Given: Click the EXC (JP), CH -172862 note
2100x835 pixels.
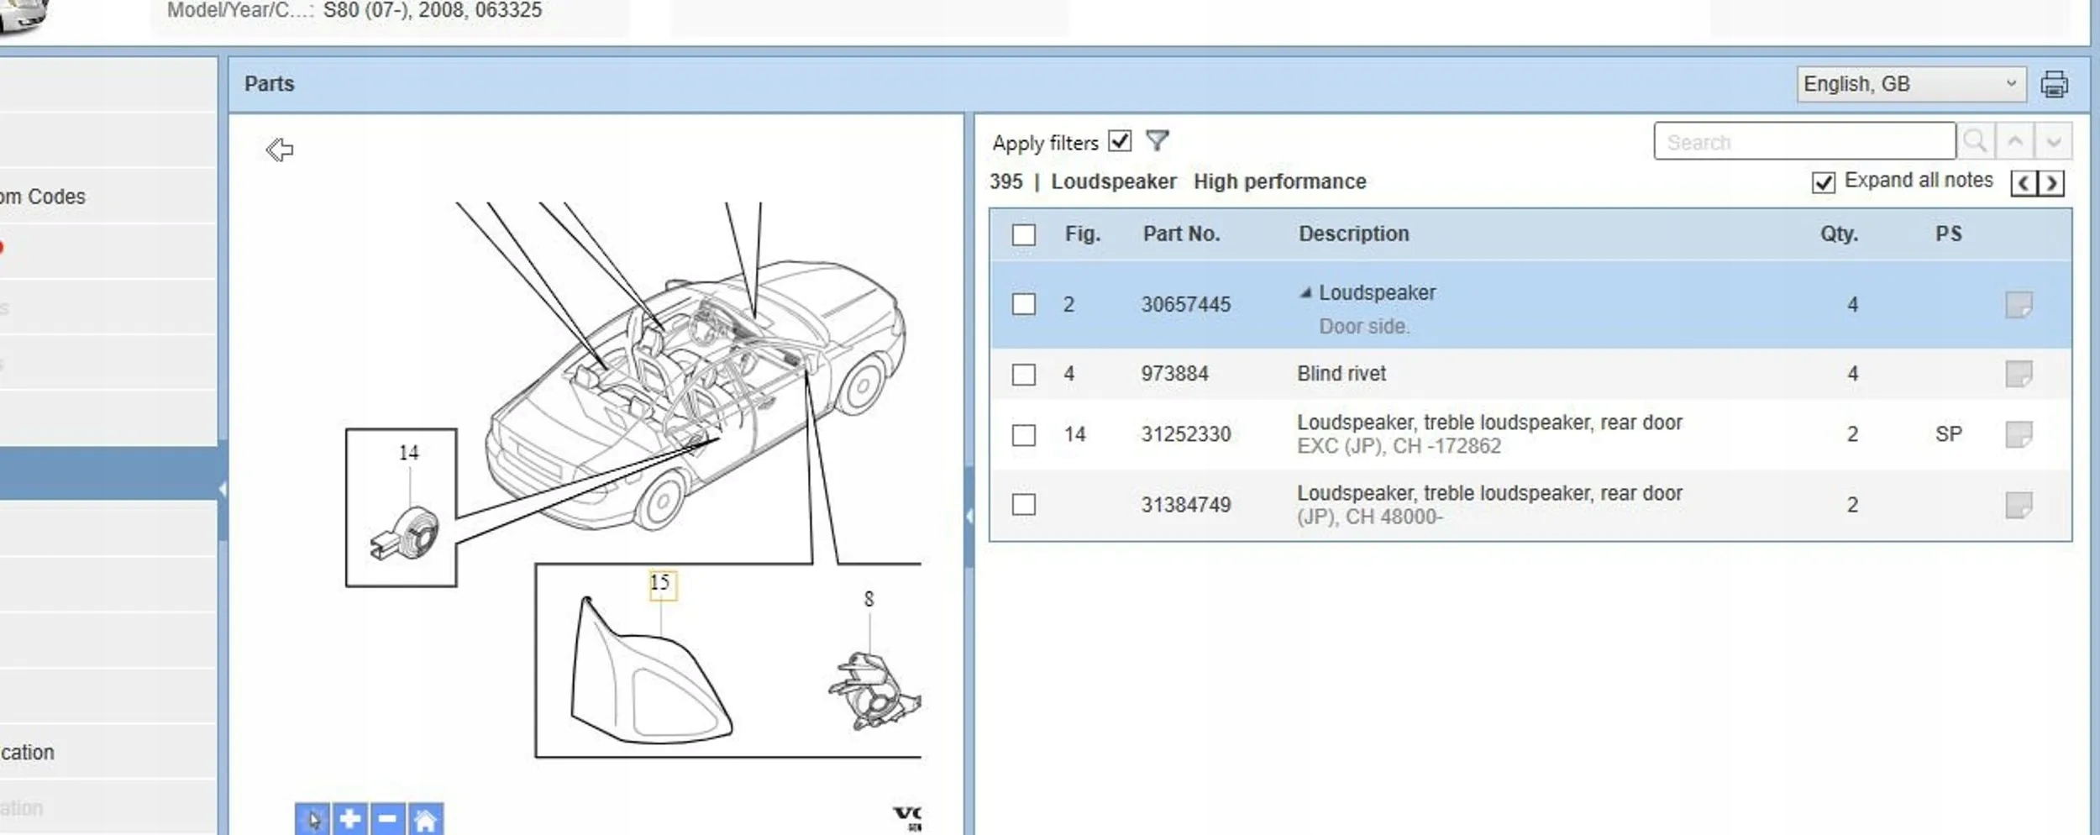Looking at the screenshot, I should click(x=1399, y=446).
